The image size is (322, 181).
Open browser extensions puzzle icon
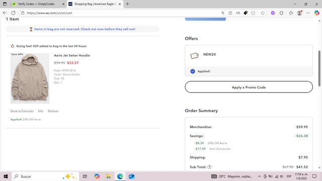[282, 13]
